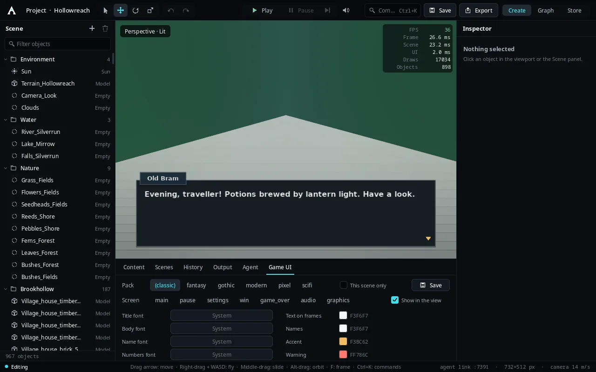596x372 pixels.
Task: Select the arrow pointer tool
Action: 106,10
